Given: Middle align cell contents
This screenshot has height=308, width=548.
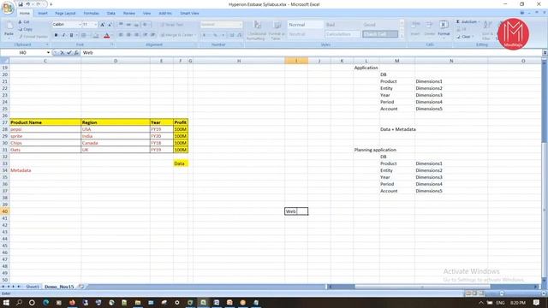Looking at the screenshot, I should (x=128, y=25).
